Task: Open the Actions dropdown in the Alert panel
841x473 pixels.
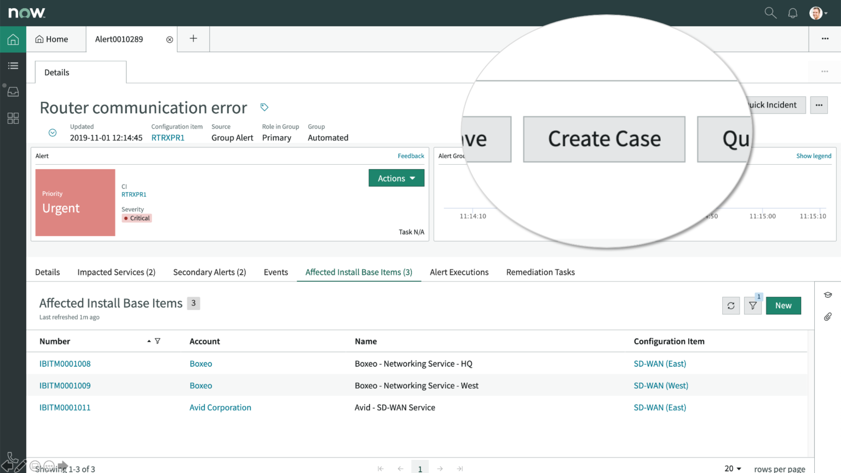Action: [x=396, y=178]
